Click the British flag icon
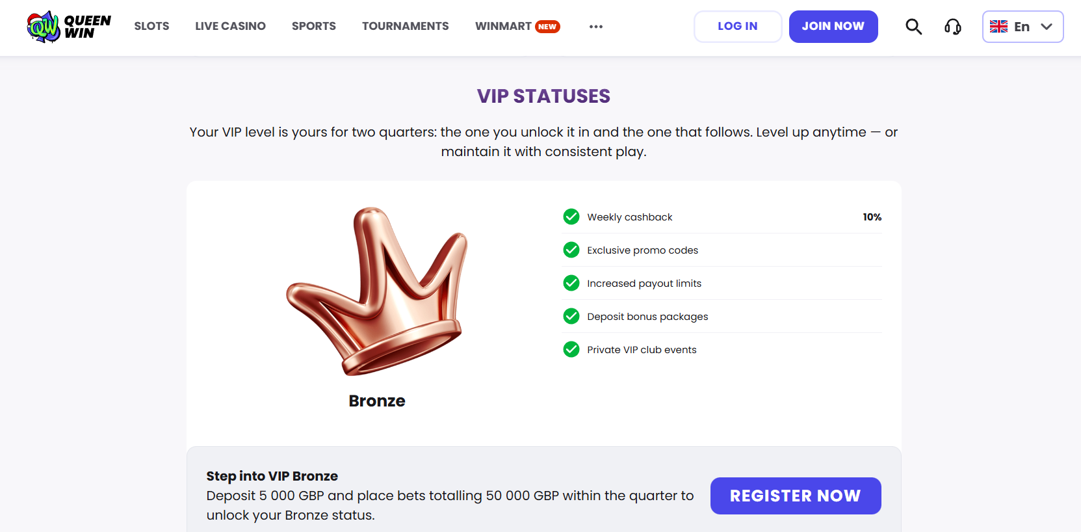The width and height of the screenshot is (1081, 532). coord(999,27)
